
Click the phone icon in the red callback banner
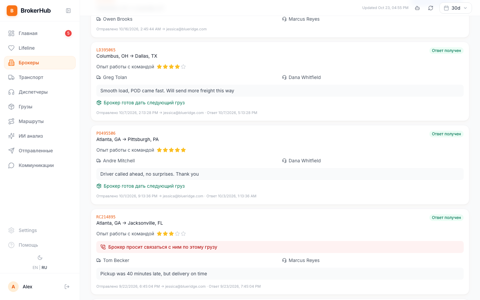coord(103,247)
